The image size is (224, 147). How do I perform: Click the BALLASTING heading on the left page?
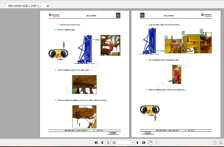click(91, 15)
